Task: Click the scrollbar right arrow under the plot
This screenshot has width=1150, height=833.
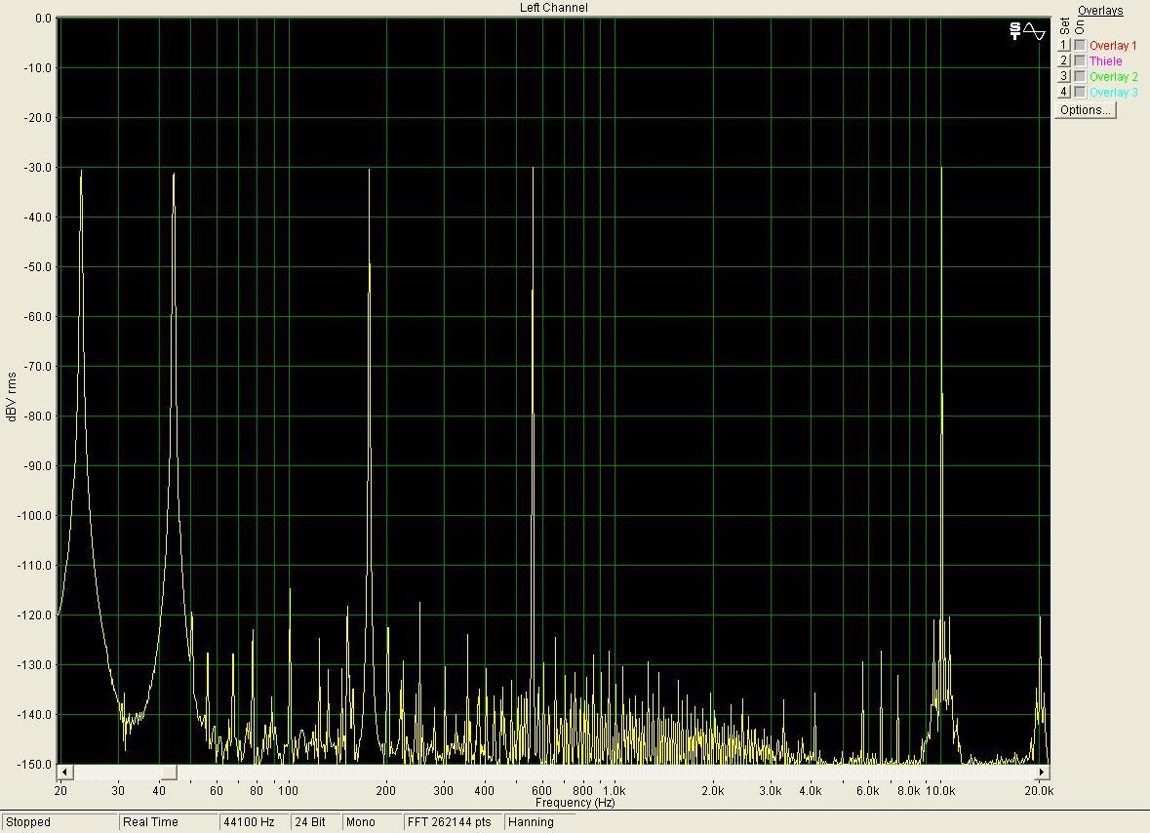Action: (x=1042, y=773)
